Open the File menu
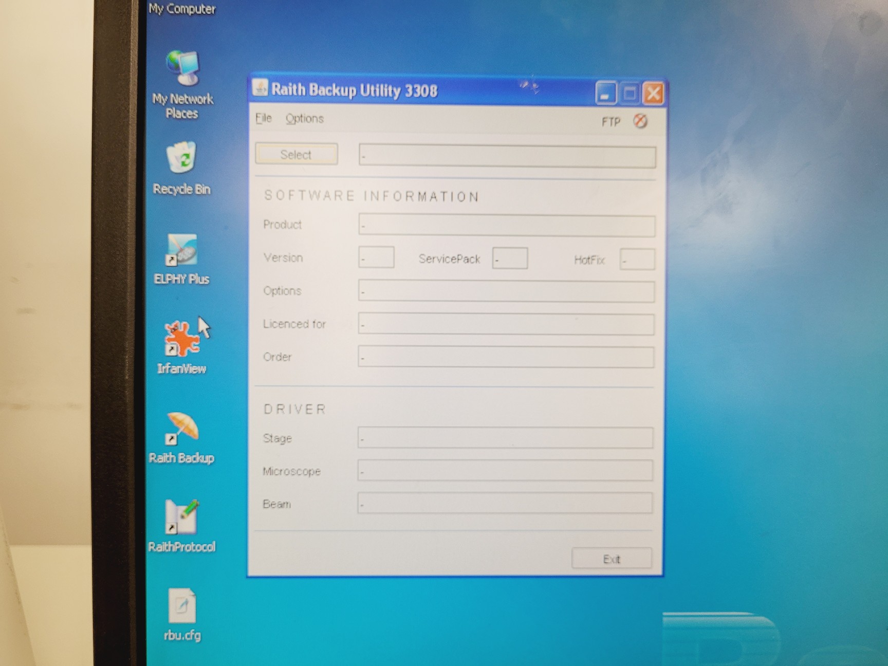The width and height of the screenshot is (888, 666). [263, 118]
